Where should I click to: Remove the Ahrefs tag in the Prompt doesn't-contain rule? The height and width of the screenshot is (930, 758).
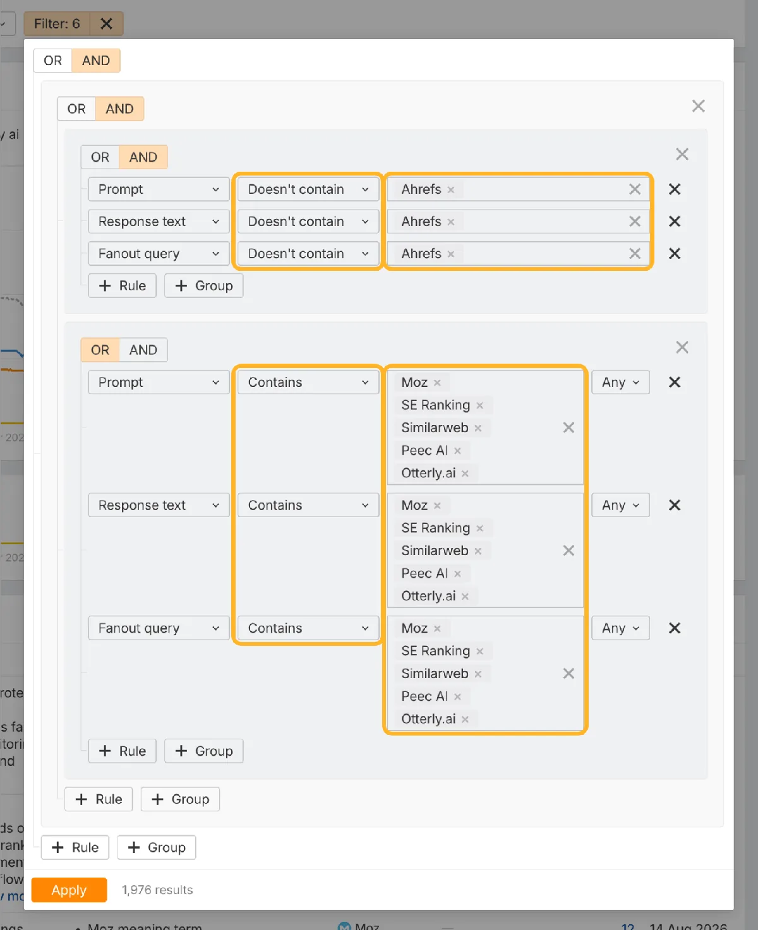(451, 189)
